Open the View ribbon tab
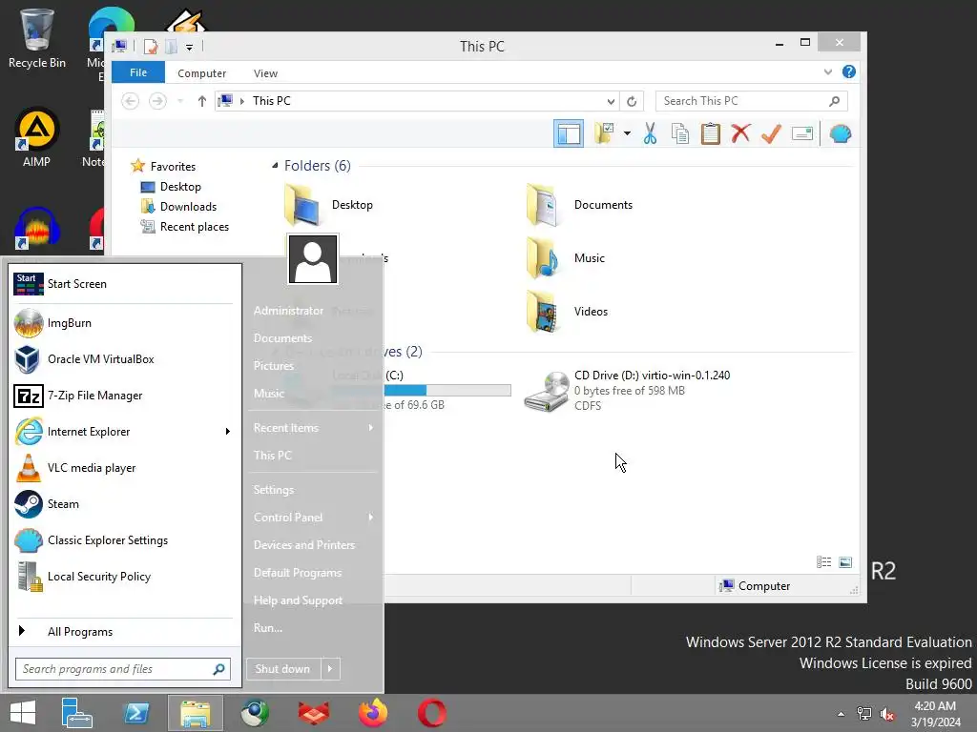This screenshot has width=977, height=732. tap(265, 72)
